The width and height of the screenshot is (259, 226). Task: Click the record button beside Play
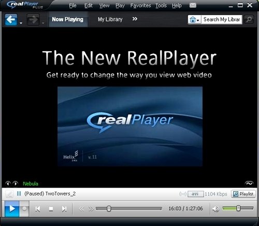pos(24,209)
